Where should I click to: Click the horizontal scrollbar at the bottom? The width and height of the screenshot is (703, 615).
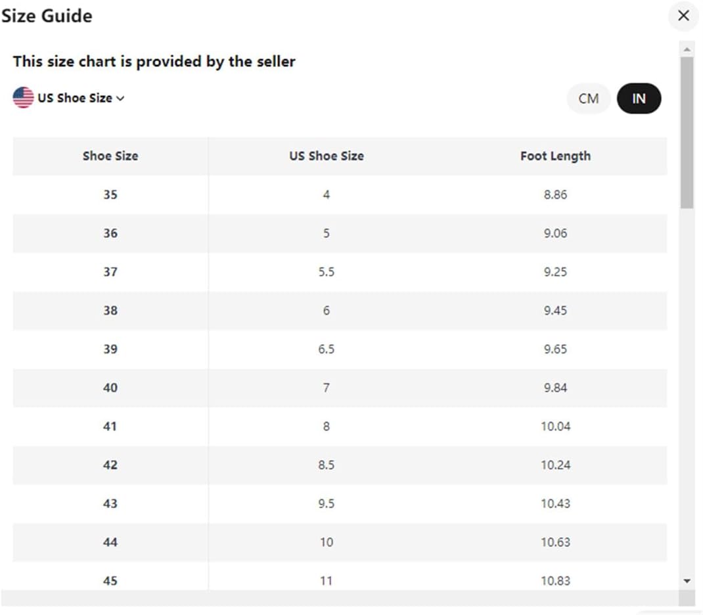[340, 598]
